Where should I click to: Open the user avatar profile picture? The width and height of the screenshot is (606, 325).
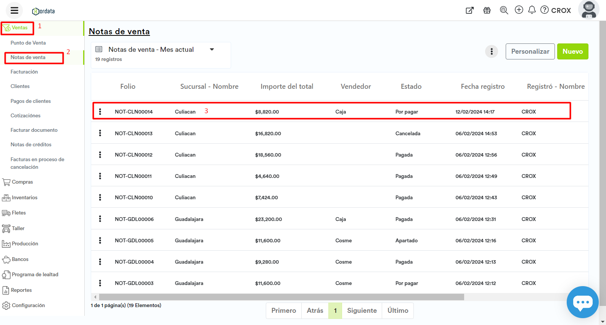point(589,10)
